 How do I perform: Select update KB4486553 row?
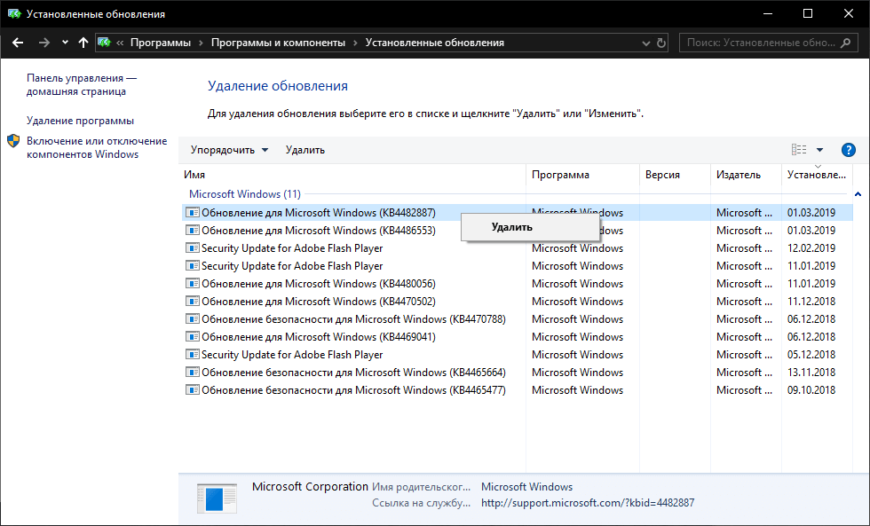pyautogui.click(x=517, y=231)
